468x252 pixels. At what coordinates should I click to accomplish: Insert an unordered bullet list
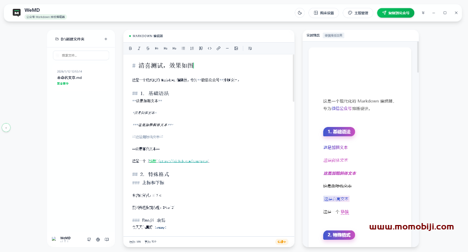coord(183,48)
